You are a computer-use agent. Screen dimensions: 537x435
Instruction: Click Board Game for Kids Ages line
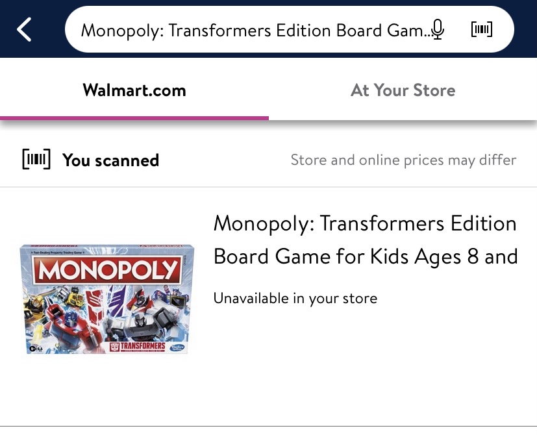[365, 256]
